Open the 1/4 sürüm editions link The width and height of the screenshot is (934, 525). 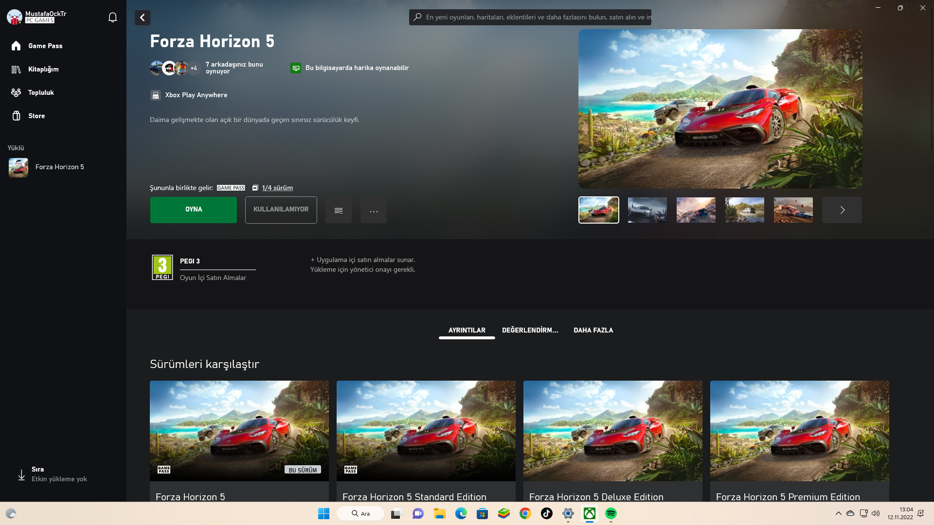click(x=277, y=188)
